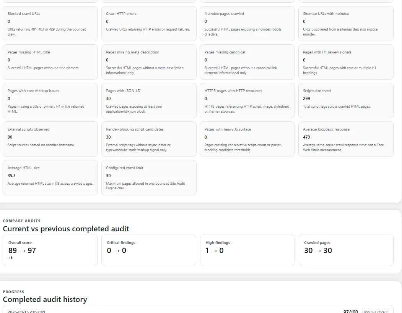
Task: Select the Pages with JSON-LD label
Action: [123, 90]
